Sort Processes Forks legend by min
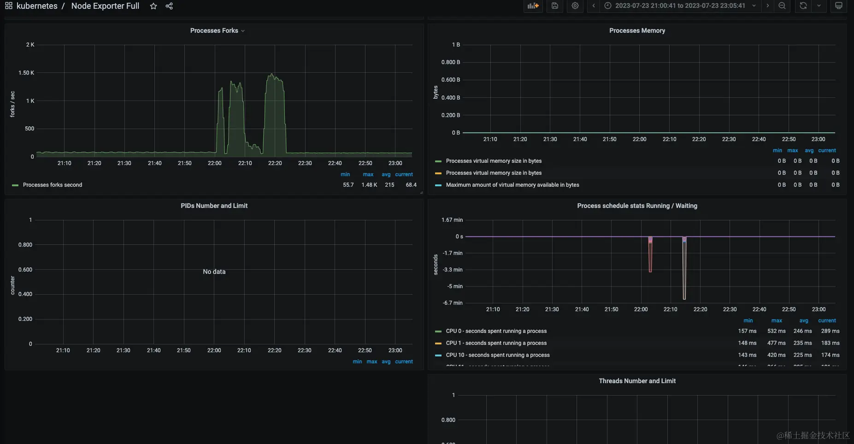Screen dimensions: 854x444 pyautogui.click(x=345, y=174)
